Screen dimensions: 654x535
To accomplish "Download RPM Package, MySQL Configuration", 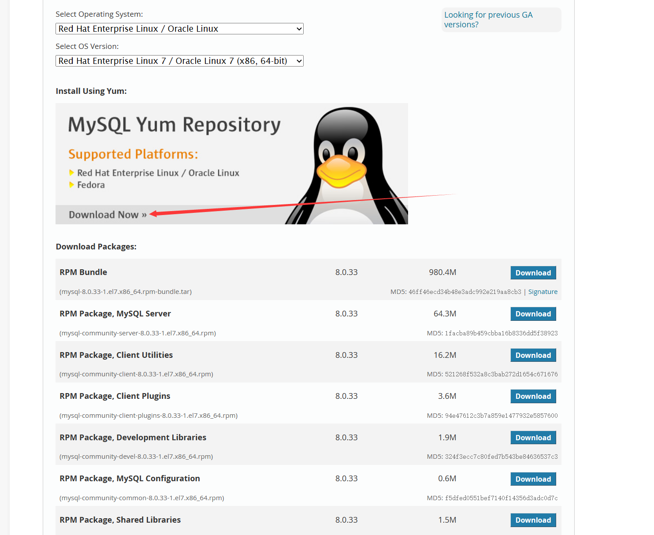I will pyautogui.click(x=533, y=479).
